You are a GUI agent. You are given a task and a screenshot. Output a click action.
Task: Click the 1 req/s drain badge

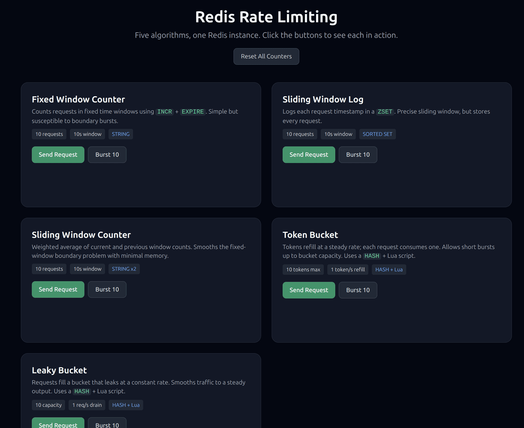coord(86,405)
